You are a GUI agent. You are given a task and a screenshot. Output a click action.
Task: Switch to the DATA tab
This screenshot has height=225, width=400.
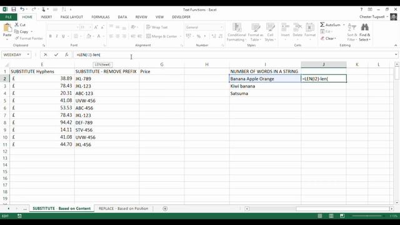coord(122,17)
